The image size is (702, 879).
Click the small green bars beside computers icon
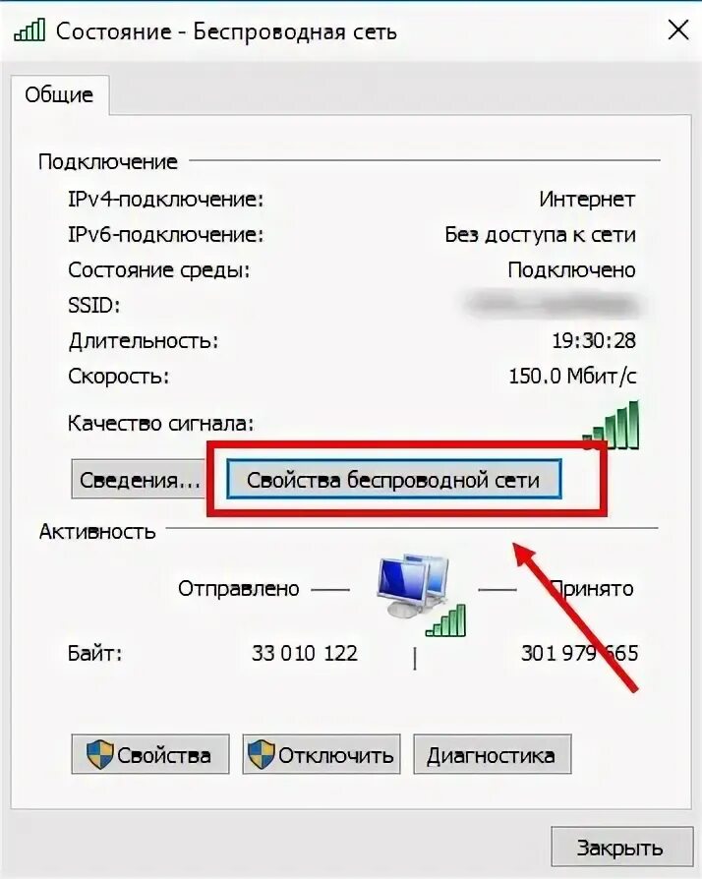pos(446,620)
